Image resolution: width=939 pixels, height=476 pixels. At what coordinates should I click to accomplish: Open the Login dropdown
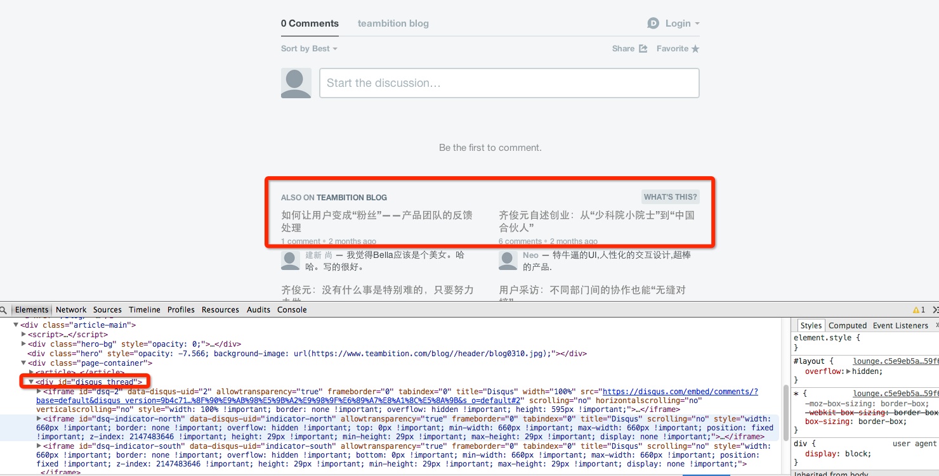click(682, 23)
